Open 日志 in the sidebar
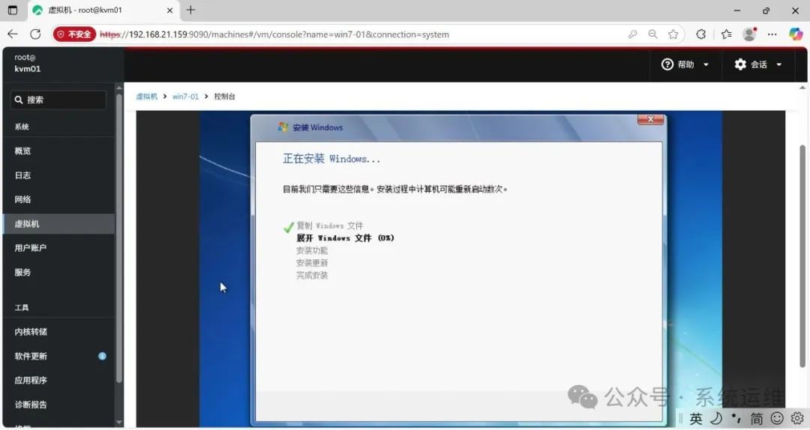 pyautogui.click(x=58, y=175)
